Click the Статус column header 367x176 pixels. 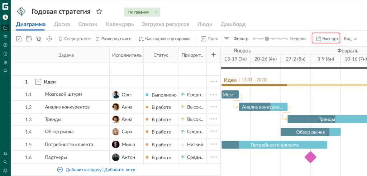point(161,55)
